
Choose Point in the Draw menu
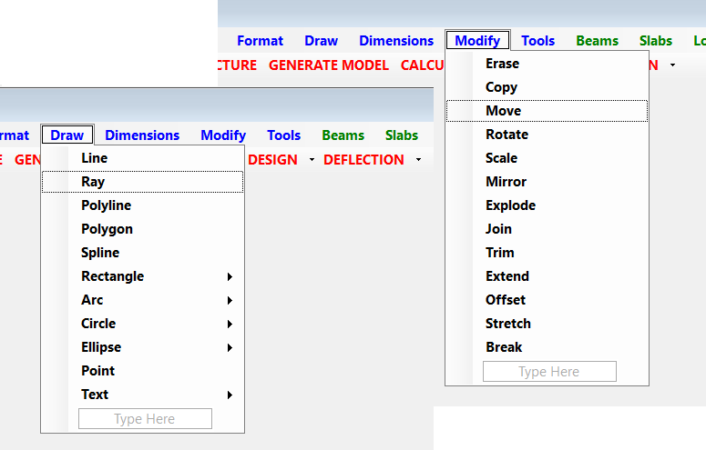tap(142, 371)
